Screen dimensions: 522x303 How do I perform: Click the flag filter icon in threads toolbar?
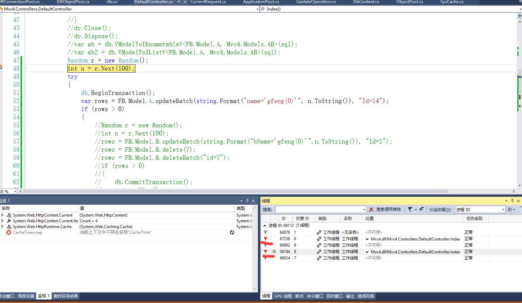(410, 209)
